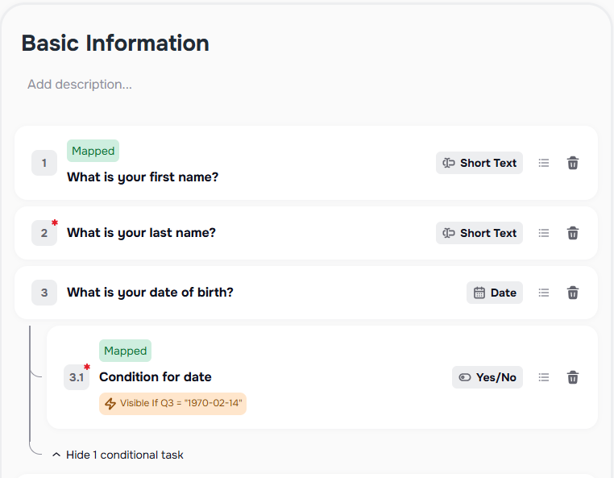Edit the Basic Information section title
This screenshot has width=614, height=478.
[115, 43]
